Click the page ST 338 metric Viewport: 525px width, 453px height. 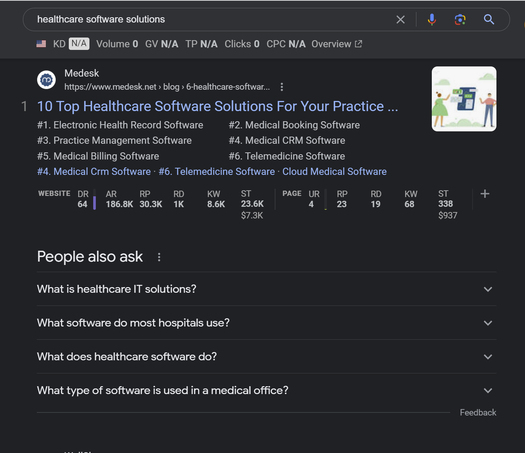click(448, 204)
